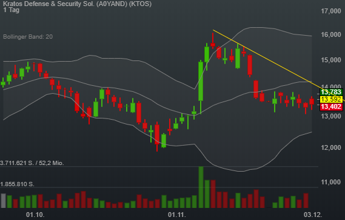
Task: Click the last red volume bar
Action: [x=306, y=201]
